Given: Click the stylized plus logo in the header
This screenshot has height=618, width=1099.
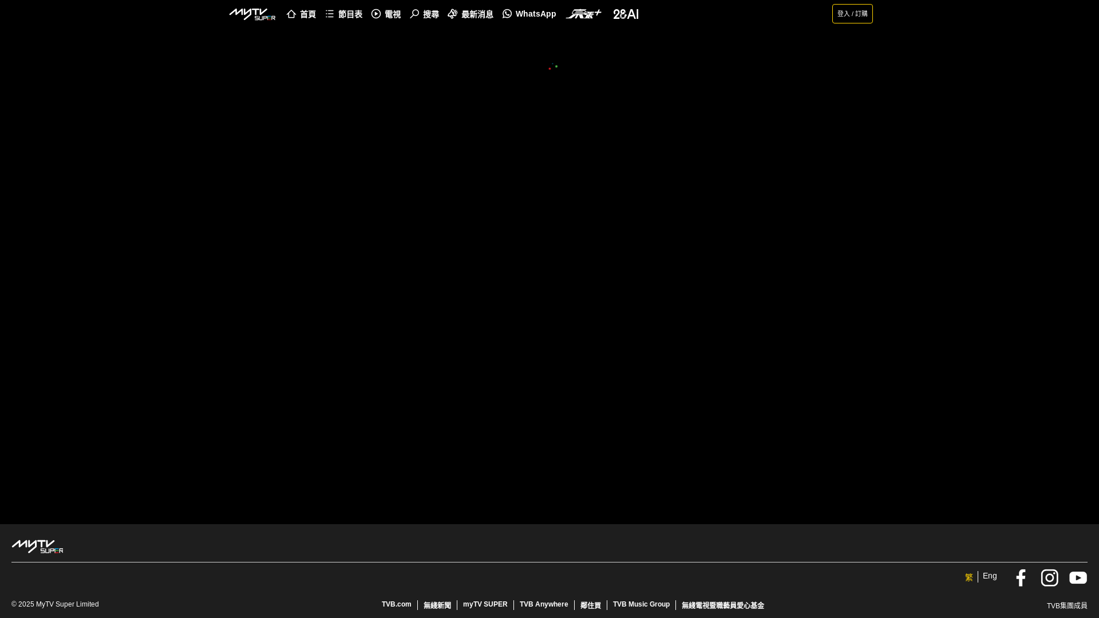Looking at the screenshot, I should [583, 14].
